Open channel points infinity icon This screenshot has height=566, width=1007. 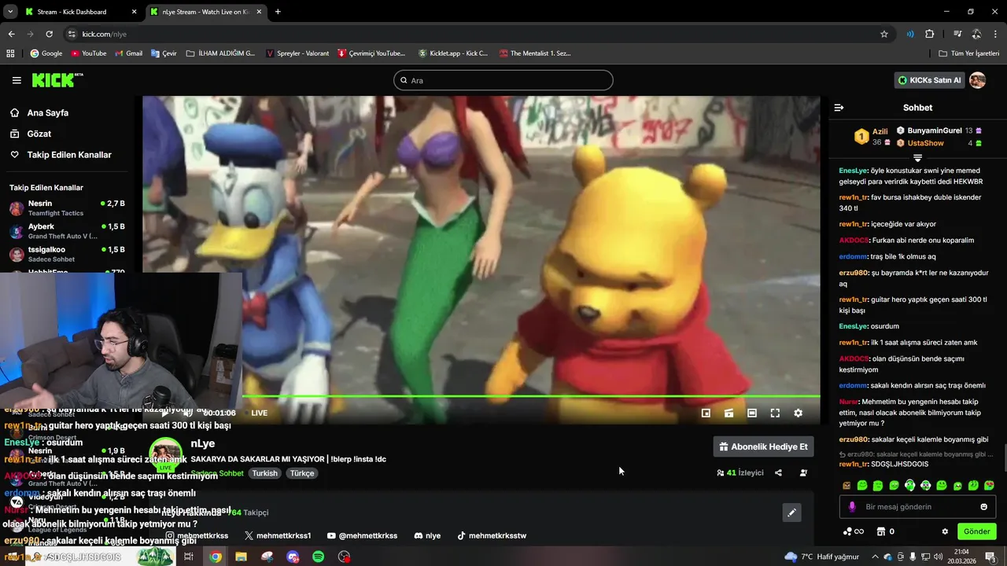(x=853, y=531)
